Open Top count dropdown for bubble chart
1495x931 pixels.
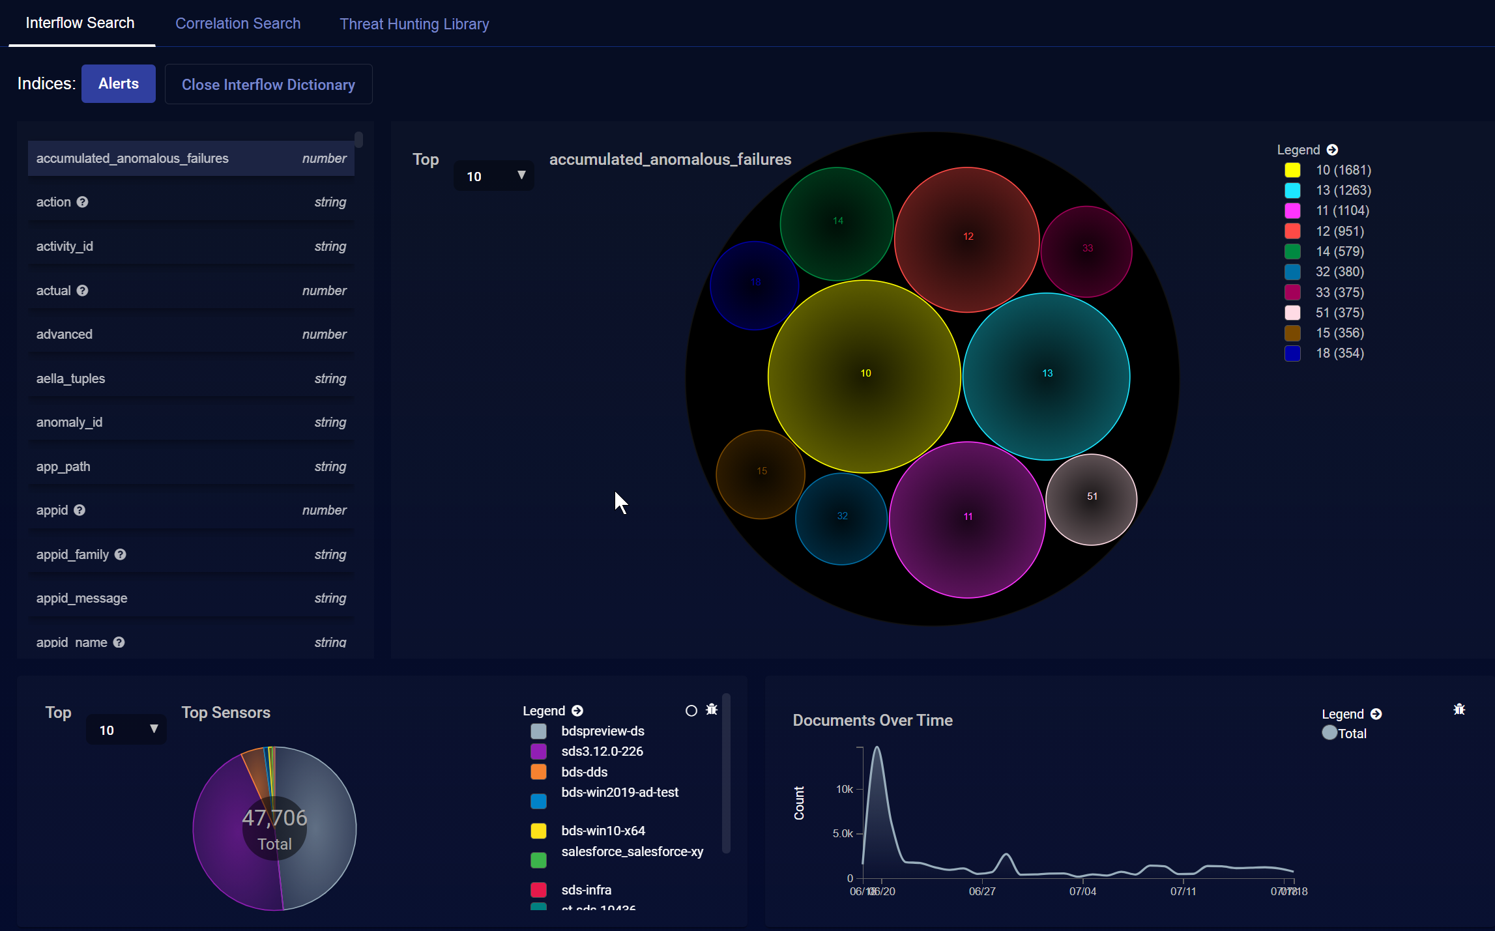[494, 176]
